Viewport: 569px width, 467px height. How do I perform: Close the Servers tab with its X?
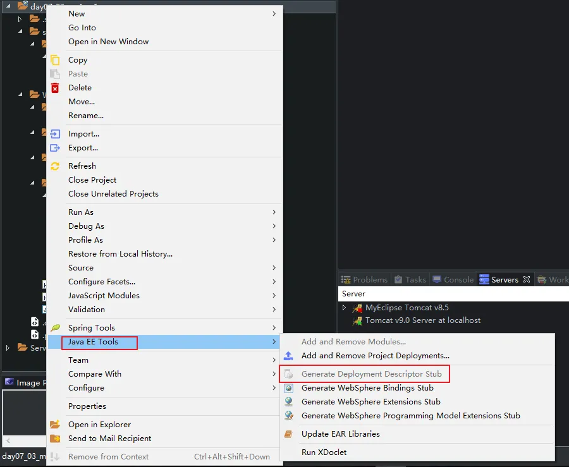click(527, 279)
